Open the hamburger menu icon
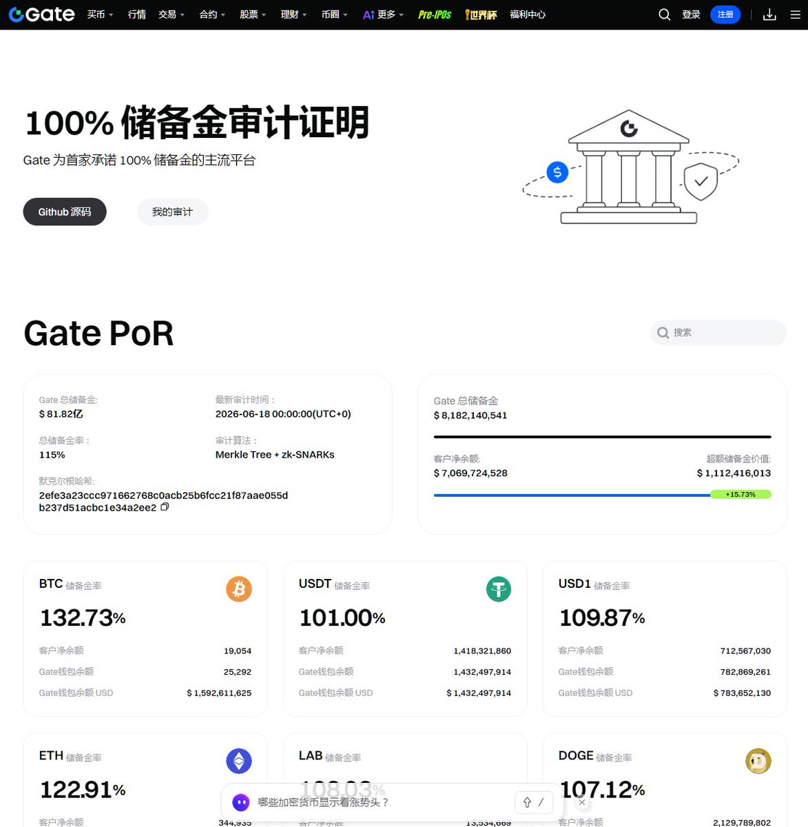The height and width of the screenshot is (827, 808). [795, 14]
